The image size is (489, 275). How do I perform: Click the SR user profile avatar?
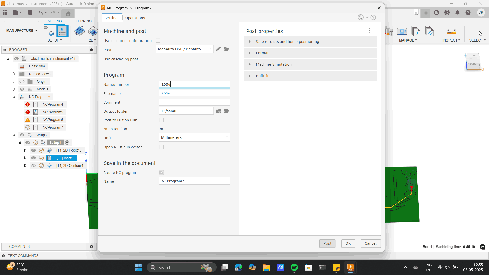(481, 12)
